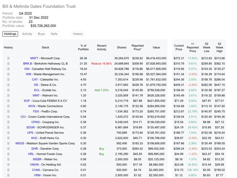Open history icon for CPNG row
Image resolution: width=237 pixels, height=178 pixels.
coord(8,122)
